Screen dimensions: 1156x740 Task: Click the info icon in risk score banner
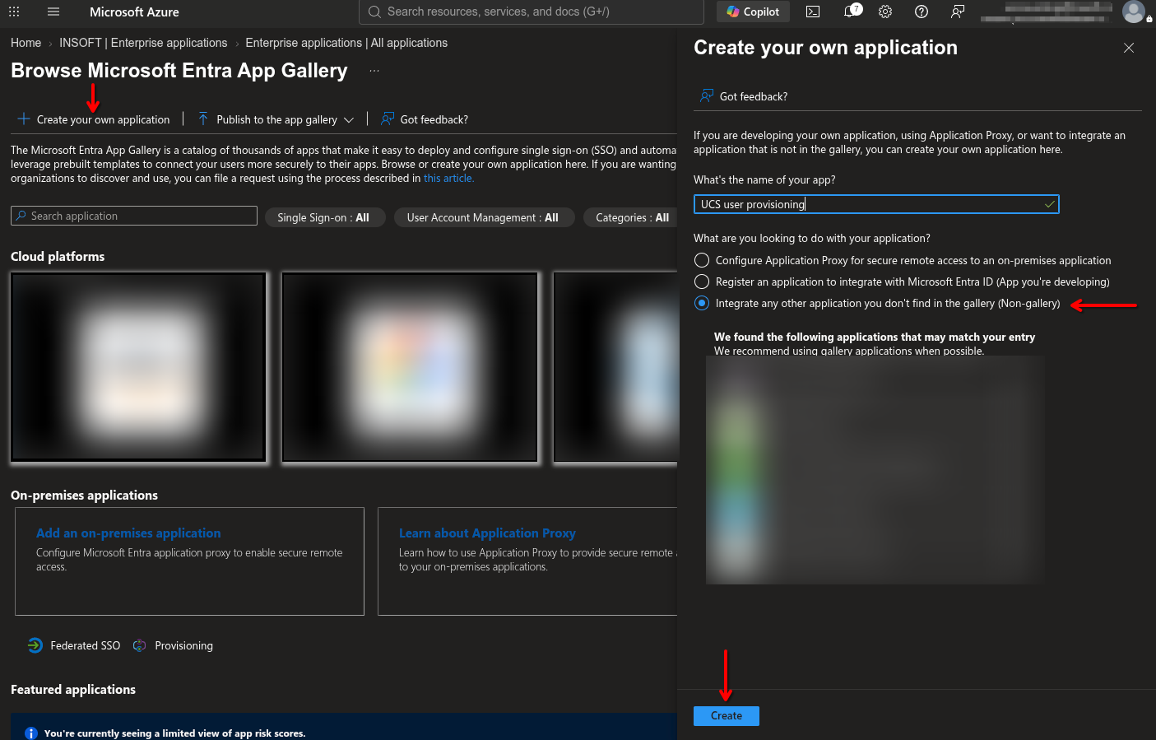(x=31, y=733)
